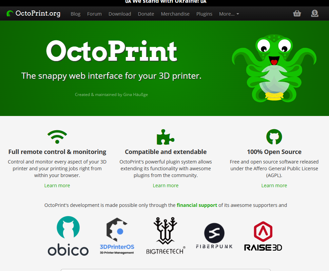Select Donate in the navigation bar

146,14
